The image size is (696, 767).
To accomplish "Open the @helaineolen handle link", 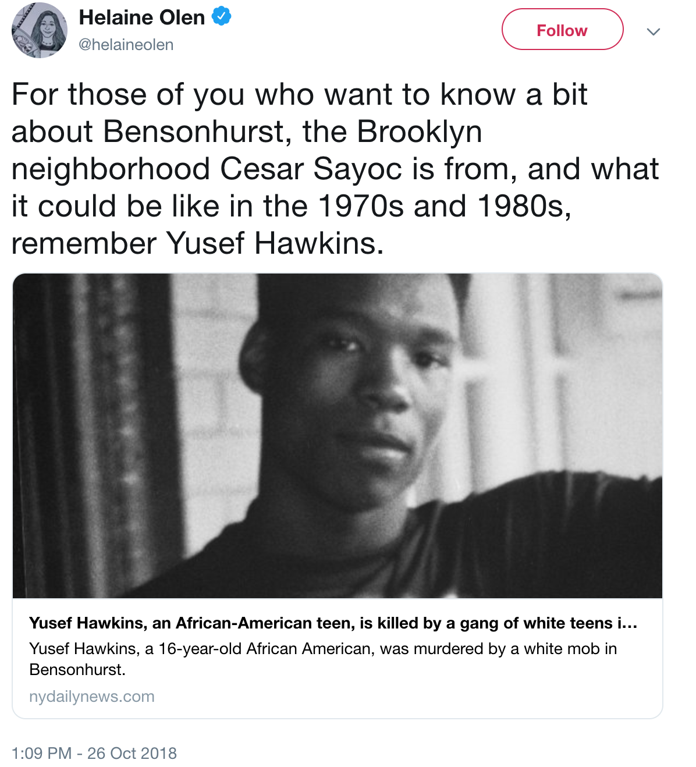I will click(126, 45).
